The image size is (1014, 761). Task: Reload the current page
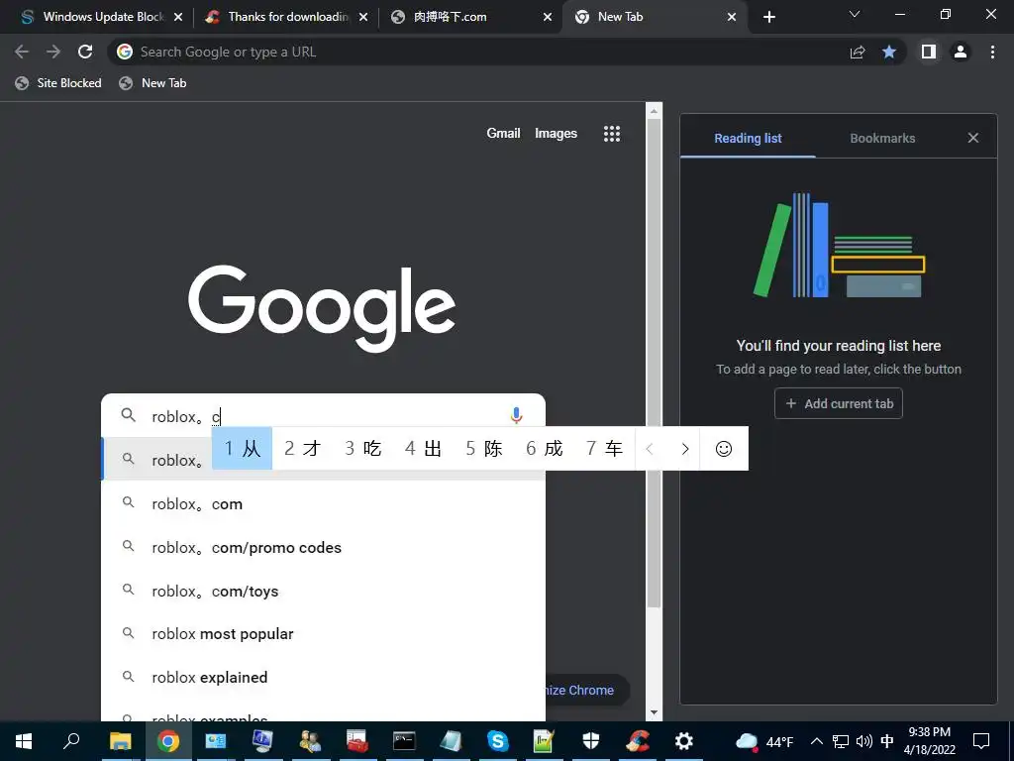[85, 52]
